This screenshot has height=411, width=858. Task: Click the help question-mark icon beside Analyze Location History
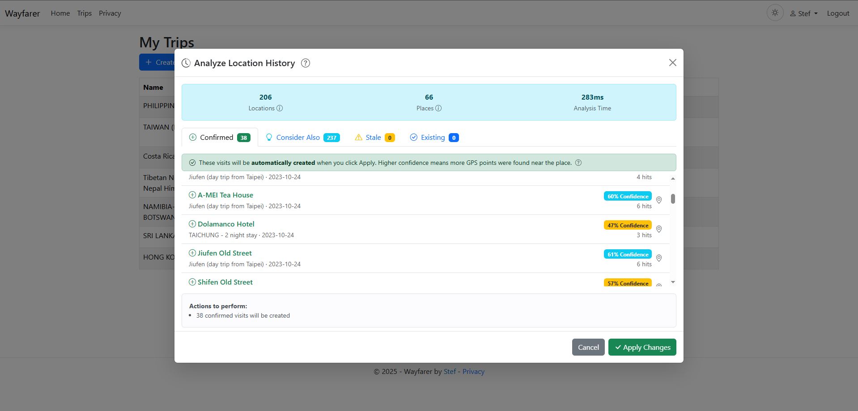tap(306, 63)
